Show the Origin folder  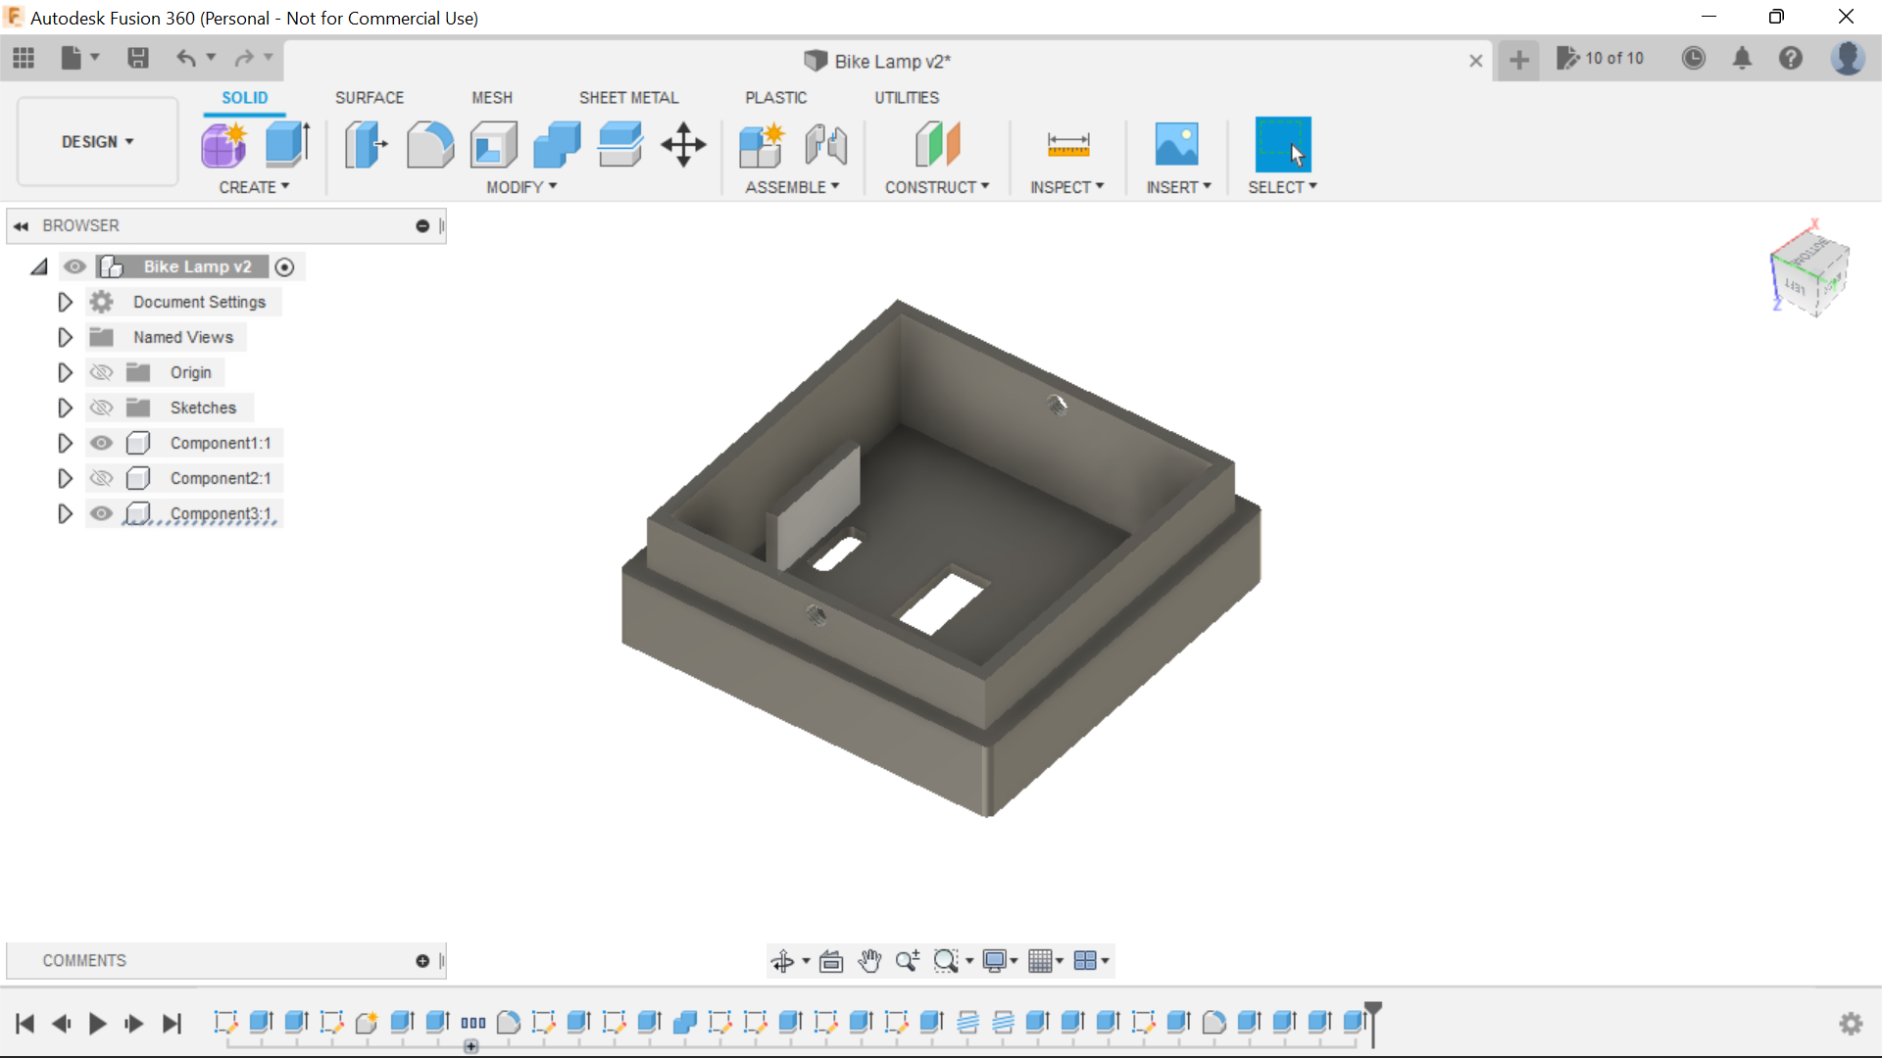click(101, 372)
